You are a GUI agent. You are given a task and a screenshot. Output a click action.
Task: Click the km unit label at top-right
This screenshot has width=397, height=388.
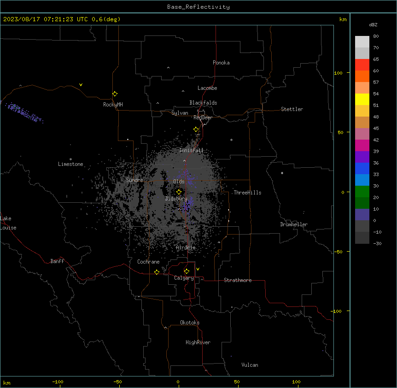pyautogui.click(x=343, y=19)
